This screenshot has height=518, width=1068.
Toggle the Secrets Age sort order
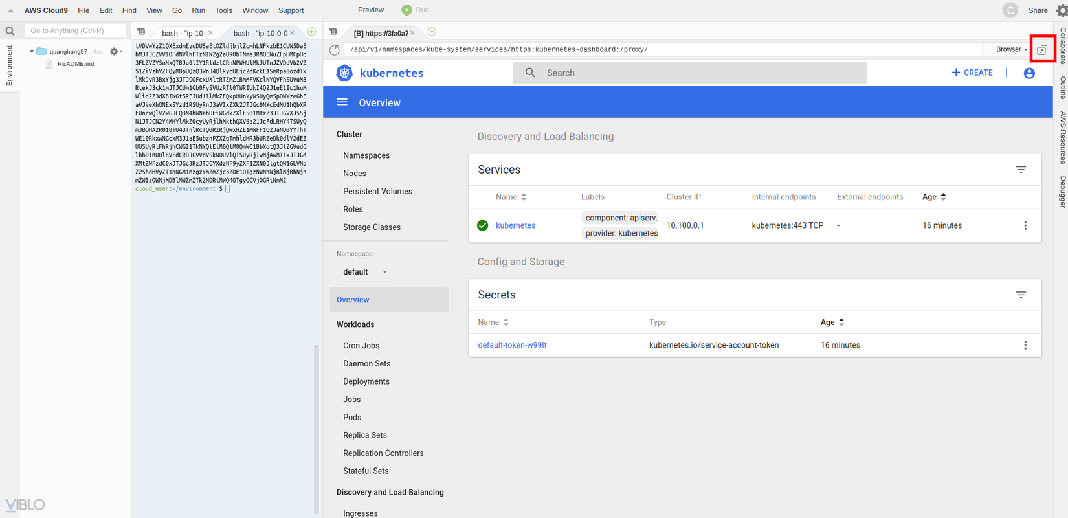click(x=832, y=322)
